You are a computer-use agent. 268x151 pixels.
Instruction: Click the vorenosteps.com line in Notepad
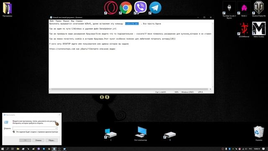[x=82, y=49]
